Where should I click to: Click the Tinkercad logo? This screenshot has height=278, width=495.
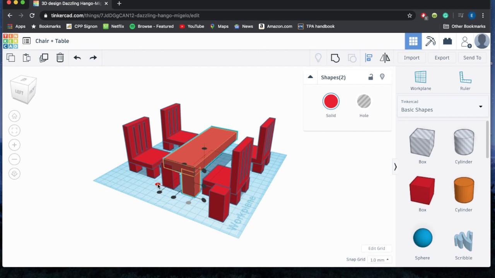pyautogui.click(x=10, y=41)
